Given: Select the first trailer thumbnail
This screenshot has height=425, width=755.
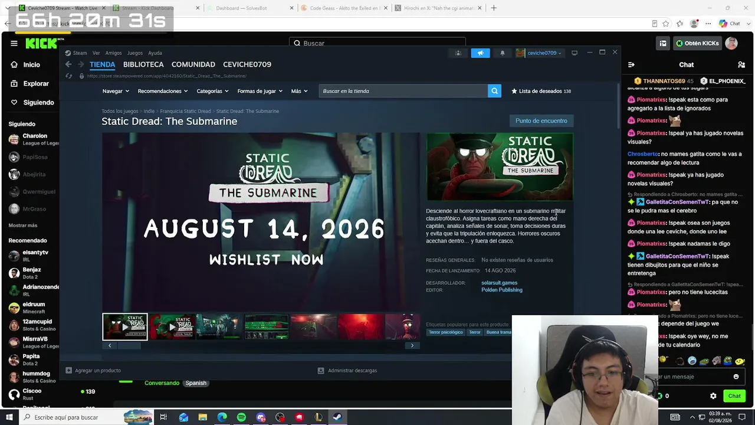Looking at the screenshot, I should 125,327.
